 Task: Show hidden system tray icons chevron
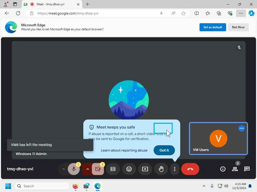pos(204,186)
